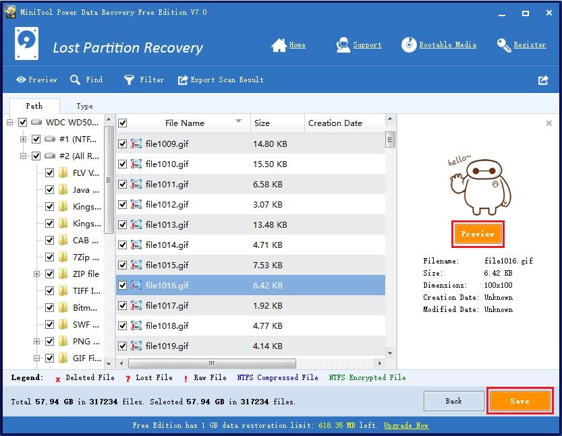Click the orange Save button
Viewport: 562px width, 436px height.
pyautogui.click(x=519, y=401)
